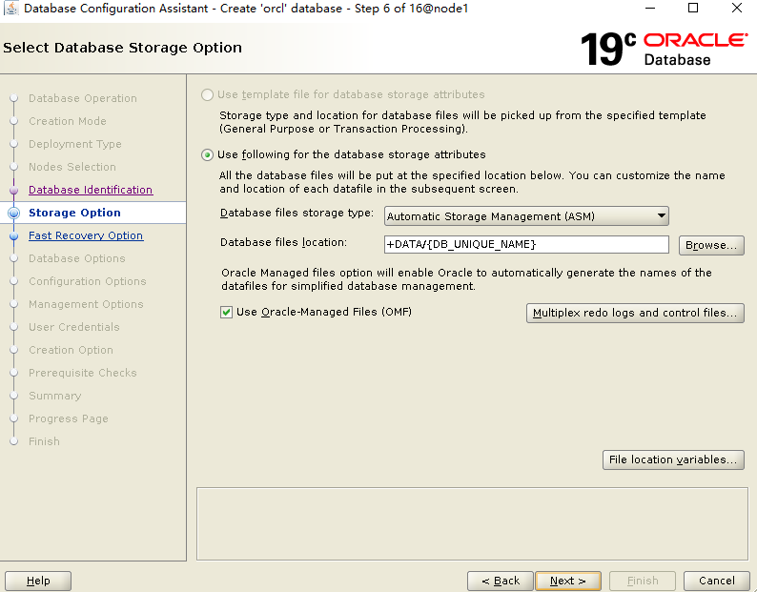Click 'Database files storage type:' label

tap(297, 213)
